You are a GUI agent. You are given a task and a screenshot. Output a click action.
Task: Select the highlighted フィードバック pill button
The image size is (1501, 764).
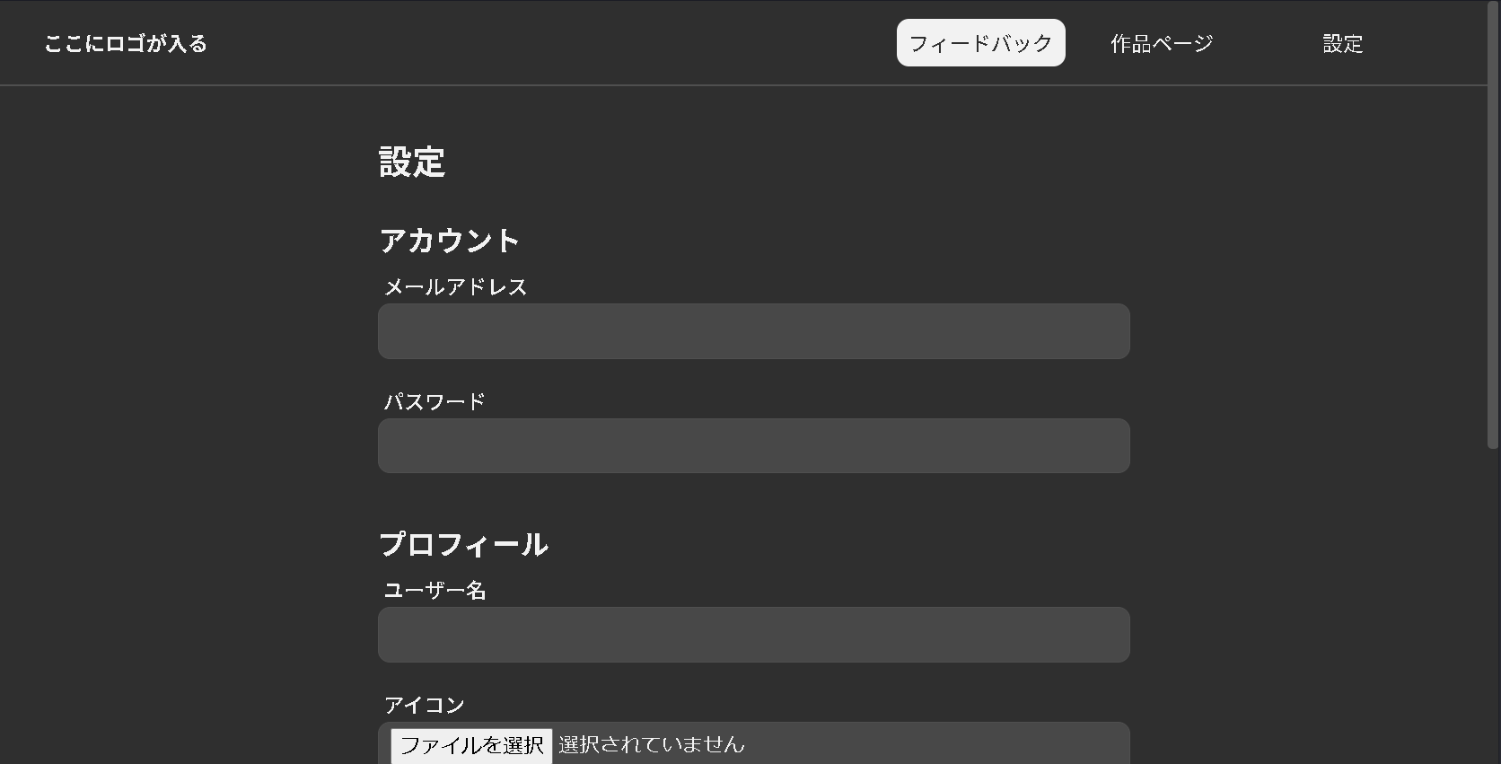(980, 42)
